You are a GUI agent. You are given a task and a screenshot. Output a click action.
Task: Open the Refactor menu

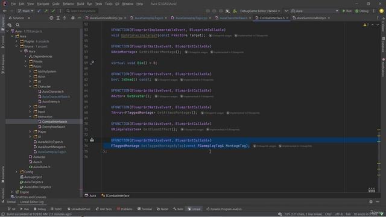point(68,4)
